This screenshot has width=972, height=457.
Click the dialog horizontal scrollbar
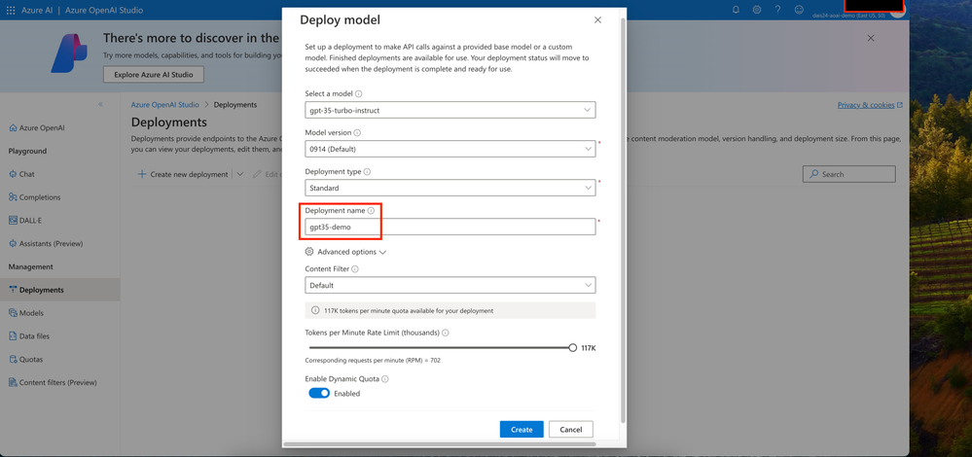440,444
